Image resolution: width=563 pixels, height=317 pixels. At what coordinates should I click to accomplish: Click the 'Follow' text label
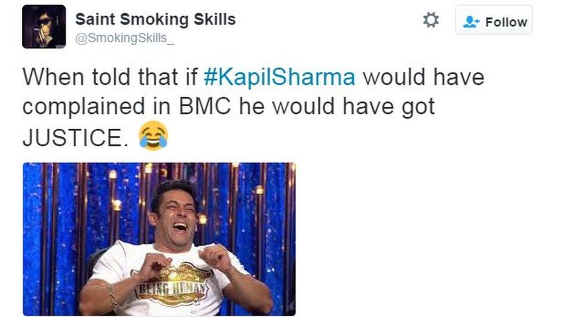pyautogui.click(x=506, y=22)
